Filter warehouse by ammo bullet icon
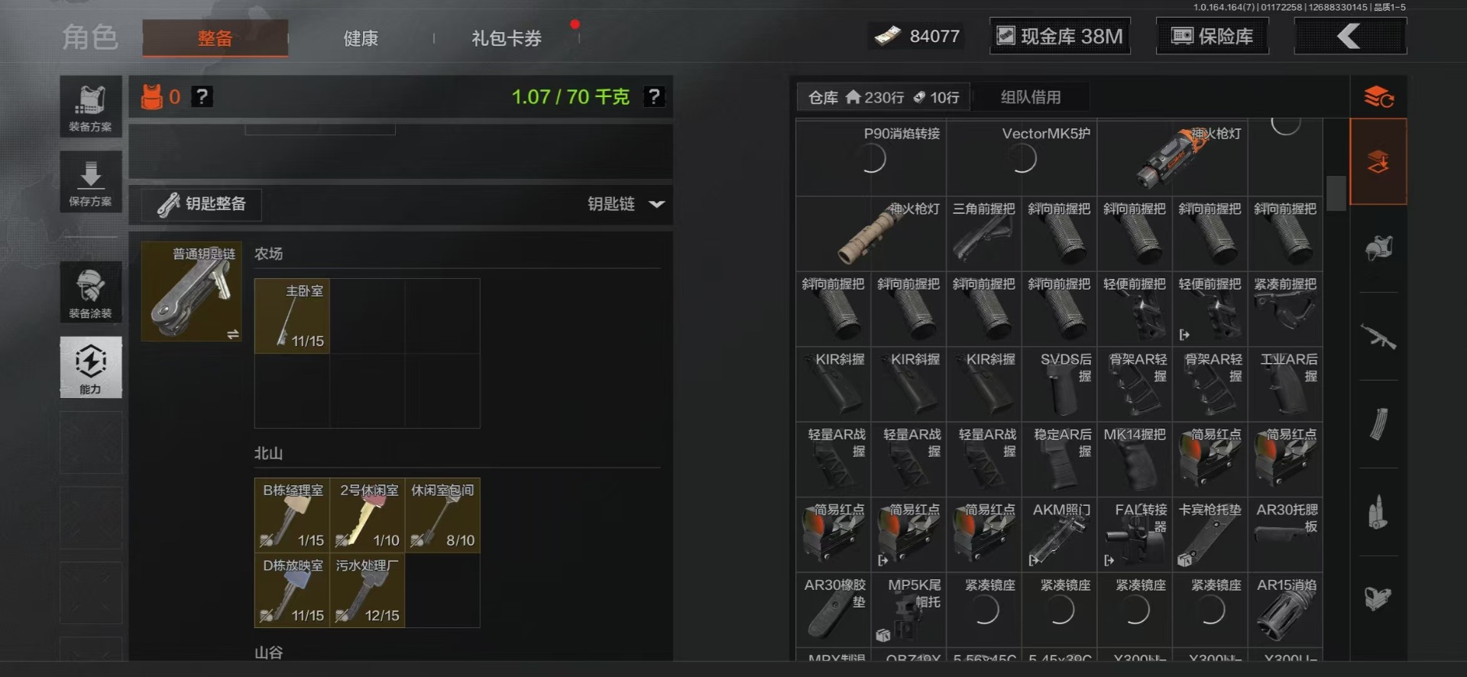The width and height of the screenshot is (1467, 677). click(x=1378, y=512)
